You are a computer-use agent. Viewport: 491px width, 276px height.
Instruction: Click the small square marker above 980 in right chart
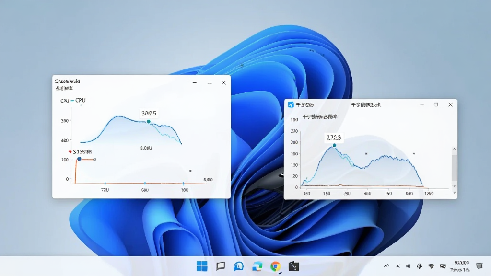414,154
